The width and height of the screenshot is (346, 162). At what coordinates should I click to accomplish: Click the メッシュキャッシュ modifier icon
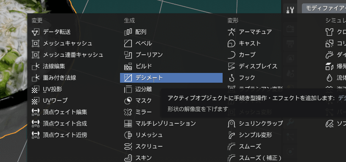(x=35, y=44)
